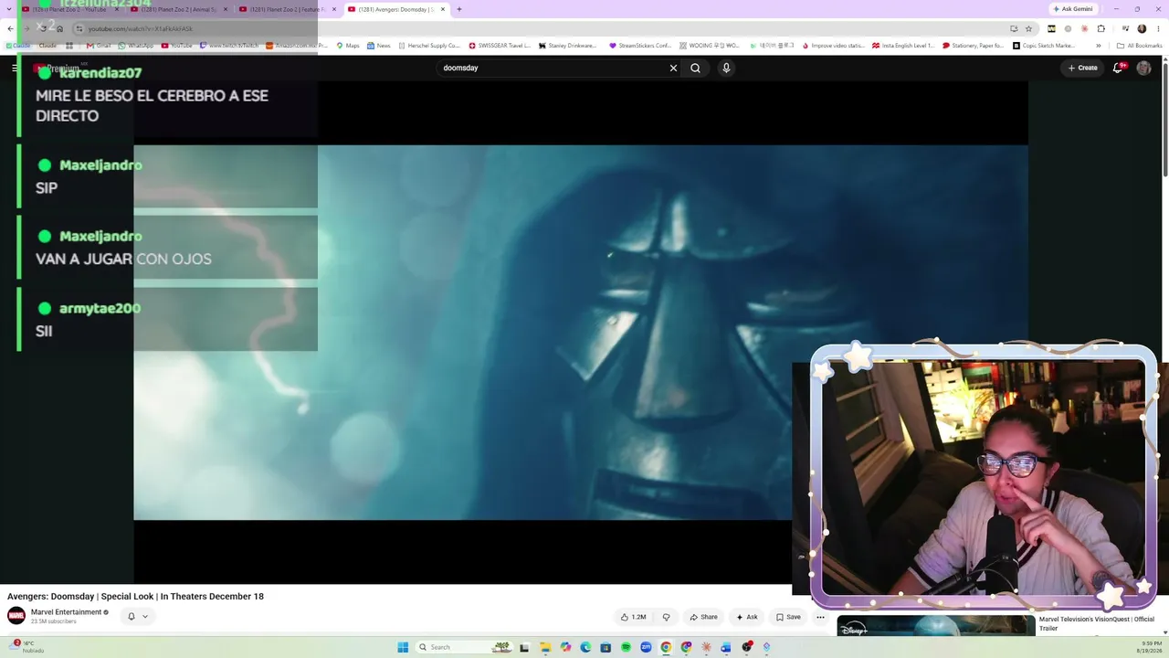Open File Explorer from the taskbar
This screenshot has height=658, width=1169.
[545, 647]
